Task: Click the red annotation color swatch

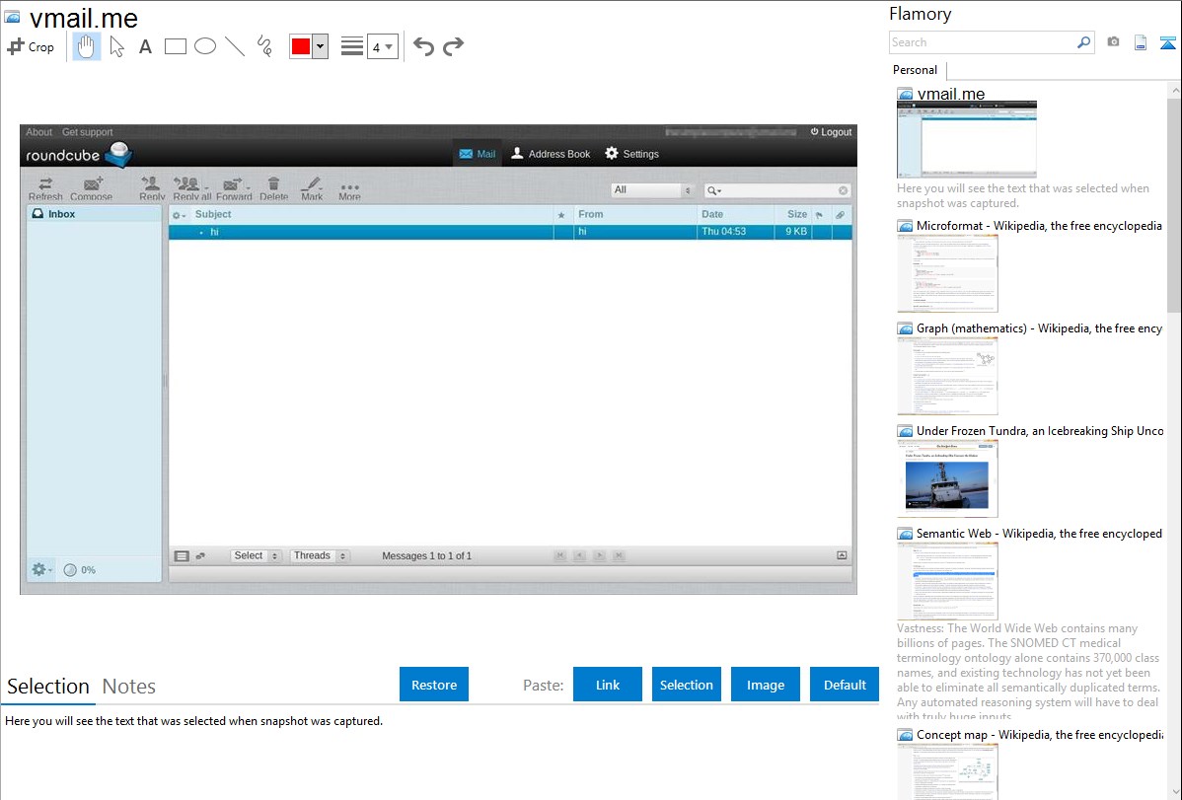Action: pos(301,46)
